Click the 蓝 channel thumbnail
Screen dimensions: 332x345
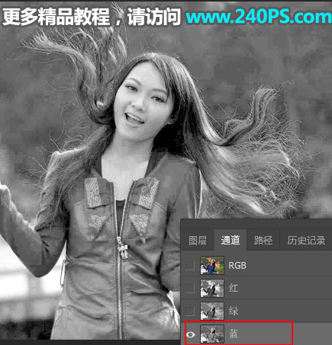click(x=212, y=334)
